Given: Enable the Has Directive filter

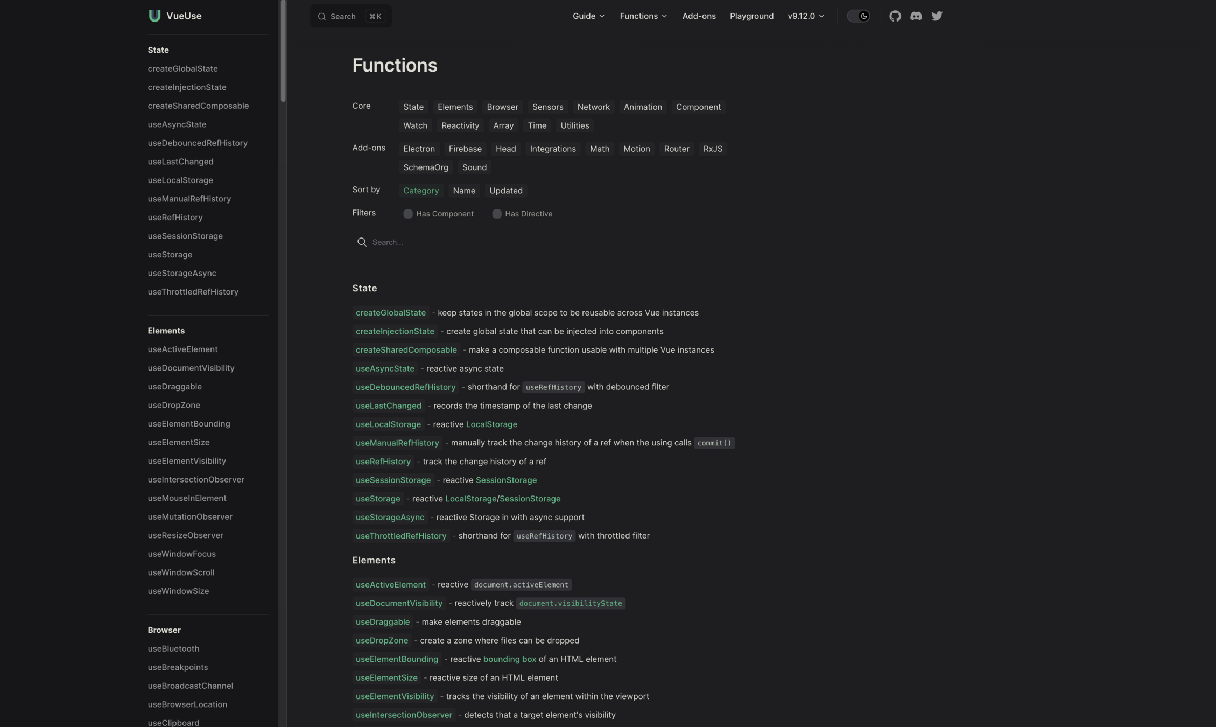Looking at the screenshot, I should 497,214.
